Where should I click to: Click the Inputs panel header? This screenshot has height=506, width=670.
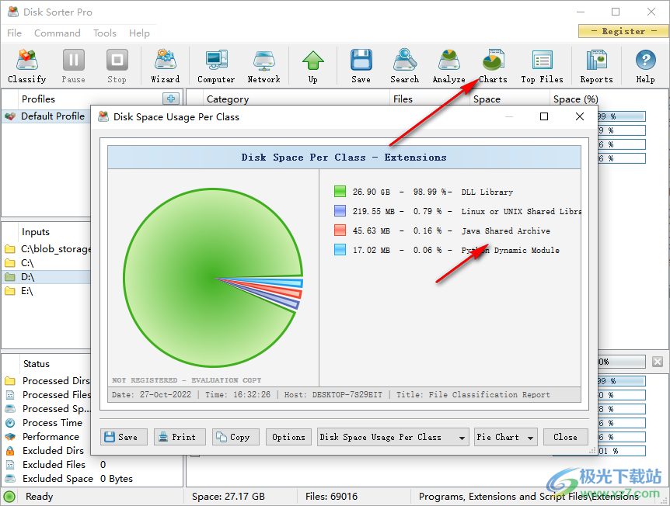[x=36, y=232]
